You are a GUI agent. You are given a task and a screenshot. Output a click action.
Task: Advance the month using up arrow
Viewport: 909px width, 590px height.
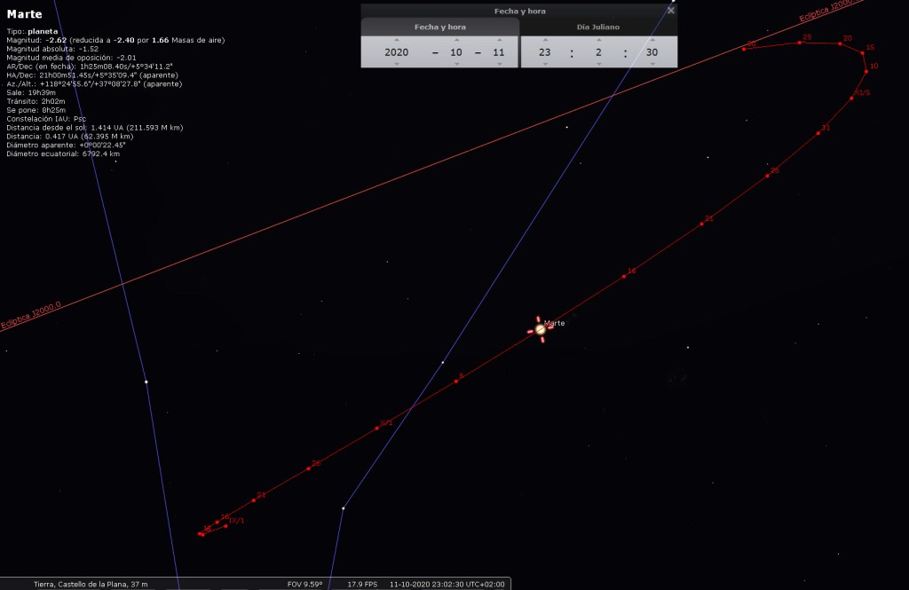click(x=455, y=41)
